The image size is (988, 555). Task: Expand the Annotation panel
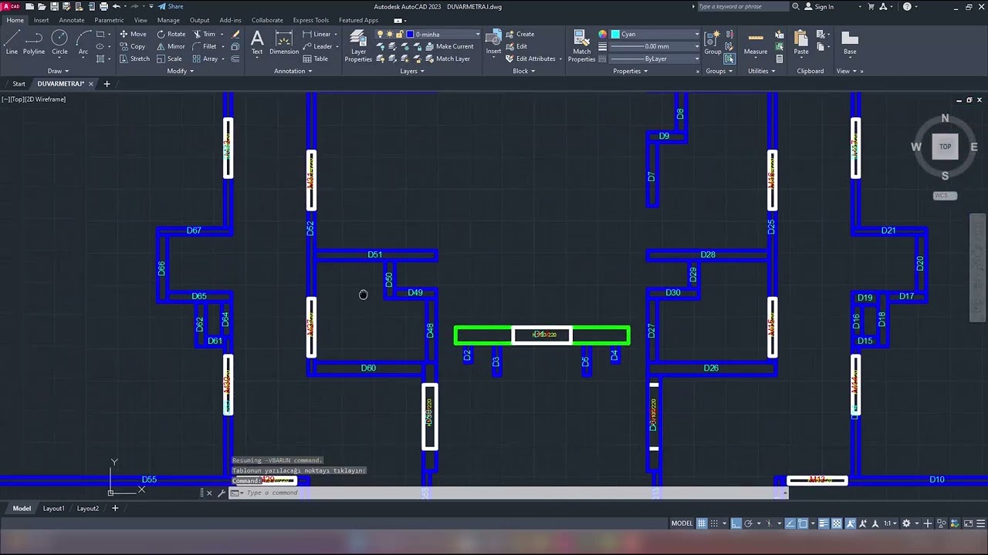[293, 71]
